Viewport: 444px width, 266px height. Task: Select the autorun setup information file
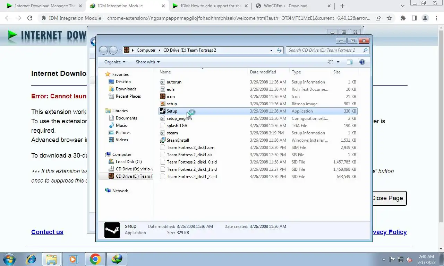258,82
